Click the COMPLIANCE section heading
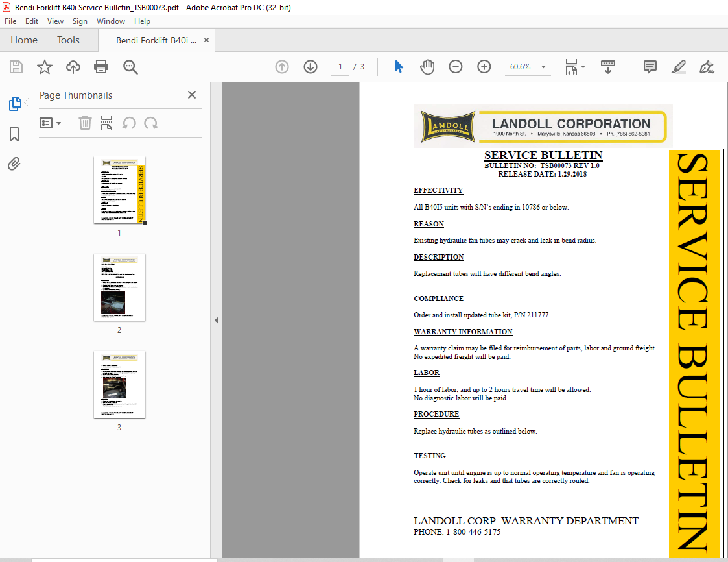 coord(439,299)
